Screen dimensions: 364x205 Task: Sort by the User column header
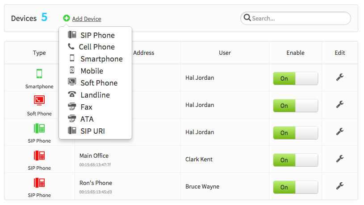tap(225, 53)
